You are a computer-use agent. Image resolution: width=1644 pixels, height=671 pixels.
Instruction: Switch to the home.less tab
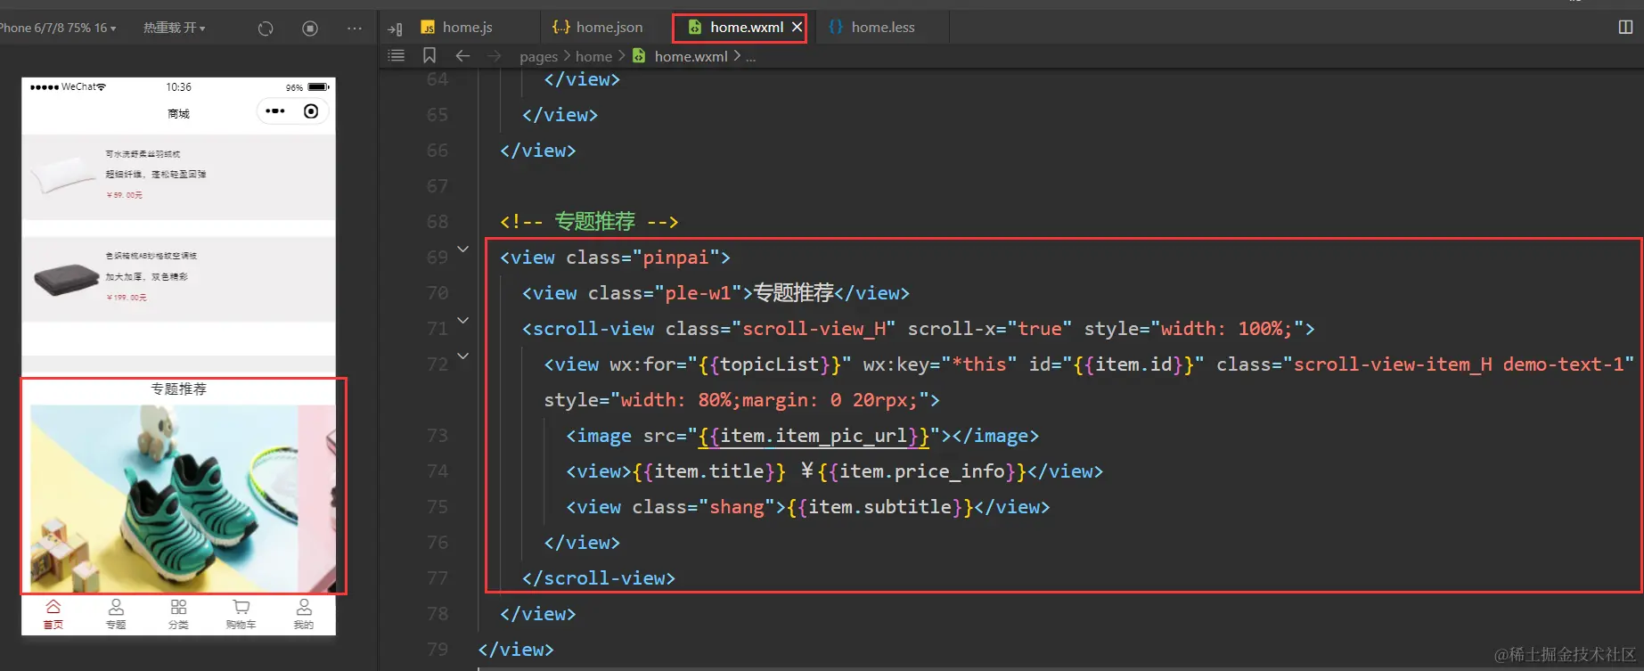pyautogui.click(x=872, y=28)
